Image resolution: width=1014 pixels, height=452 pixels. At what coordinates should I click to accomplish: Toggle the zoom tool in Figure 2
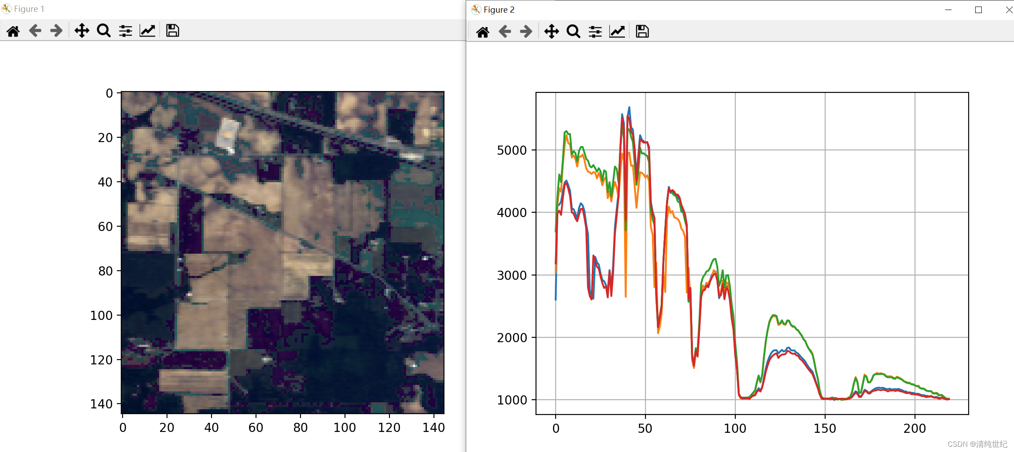[573, 31]
